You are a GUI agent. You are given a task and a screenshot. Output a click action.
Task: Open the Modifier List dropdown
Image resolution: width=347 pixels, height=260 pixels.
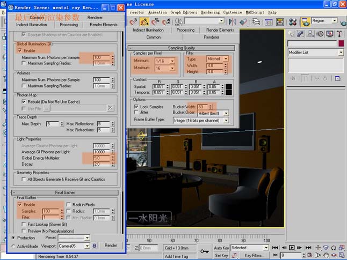[341, 53]
